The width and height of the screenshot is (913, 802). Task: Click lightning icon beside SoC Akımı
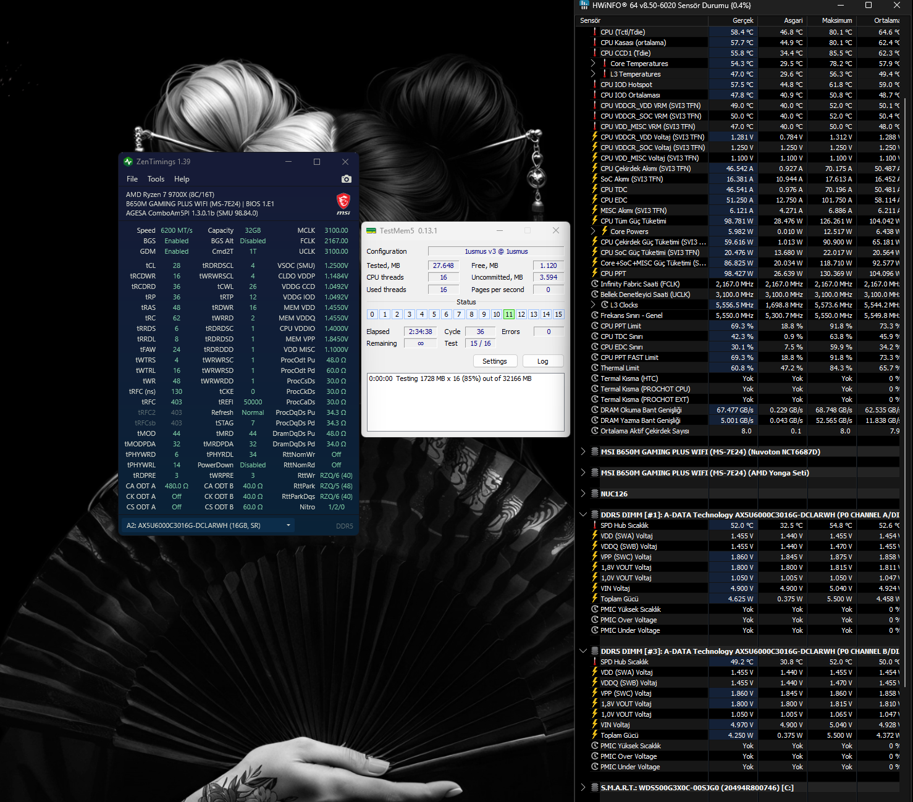pyautogui.click(x=595, y=179)
